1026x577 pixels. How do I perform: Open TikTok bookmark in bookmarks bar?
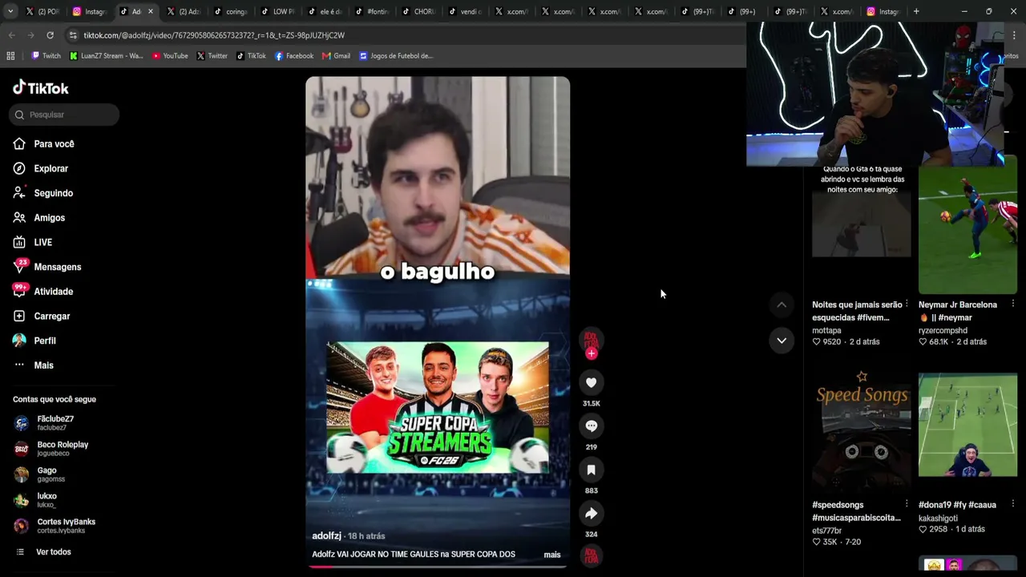[251, 56]
